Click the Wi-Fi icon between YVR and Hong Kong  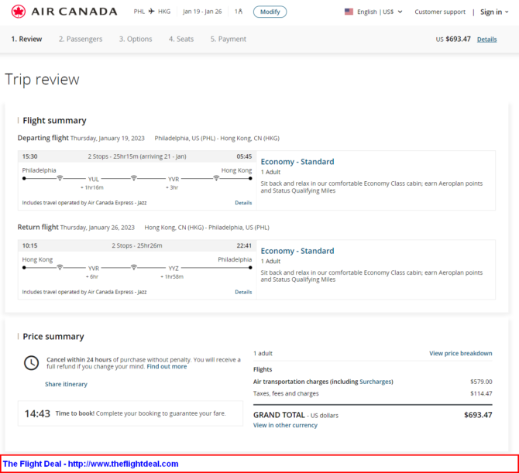[x=216, y=178]
